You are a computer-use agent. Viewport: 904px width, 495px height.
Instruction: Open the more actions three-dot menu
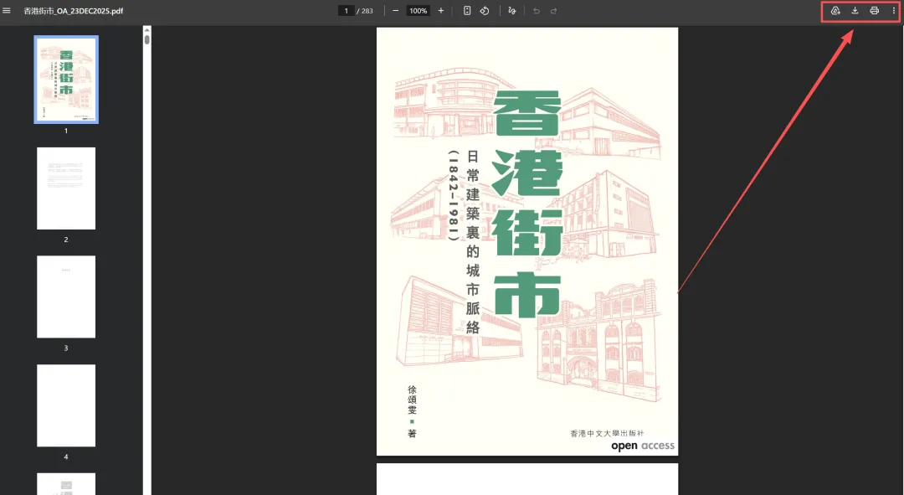[x=894, y=10]
